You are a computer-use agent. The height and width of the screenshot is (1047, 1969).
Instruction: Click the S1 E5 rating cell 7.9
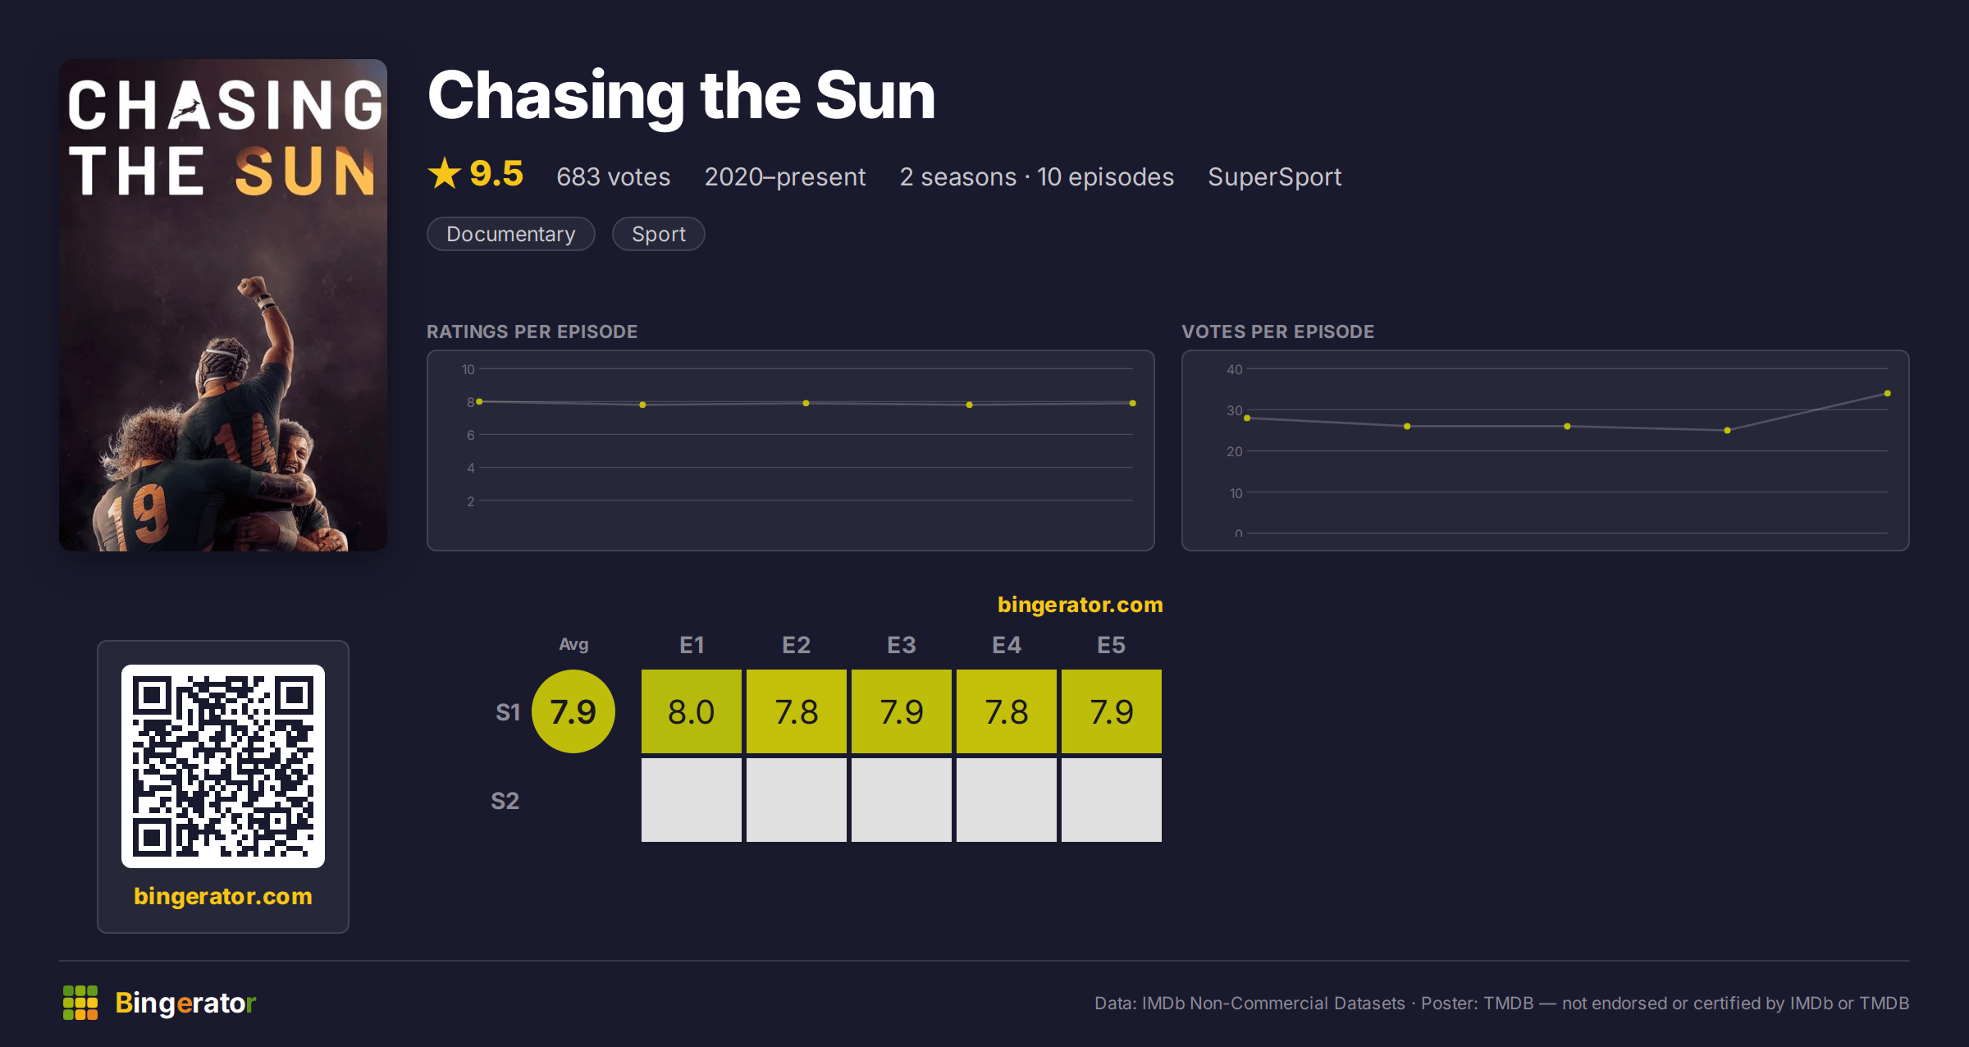[1112, 711]
